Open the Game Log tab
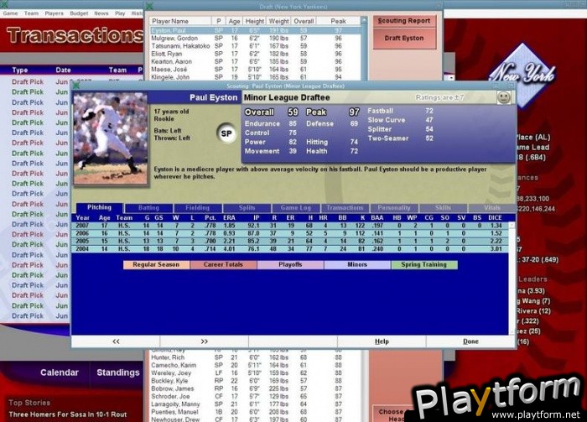The width and height of the screenshot is (587, 422). (296, 208)
